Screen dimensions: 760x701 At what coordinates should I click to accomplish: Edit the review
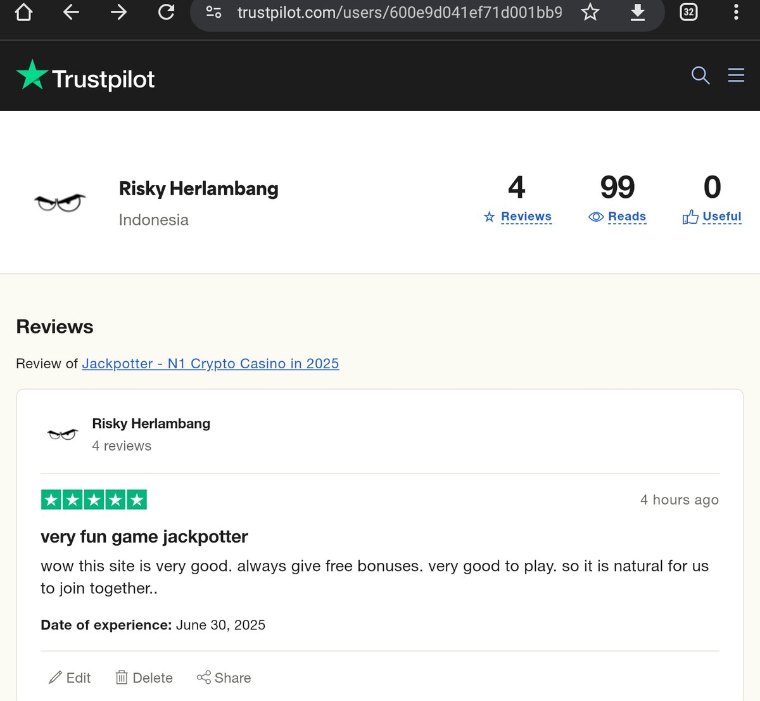tap(70, 678)
